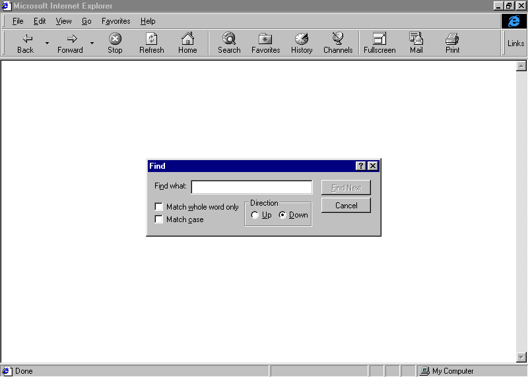528x377 pixels.
Task: Open the View menu
Action: point(63,21)
